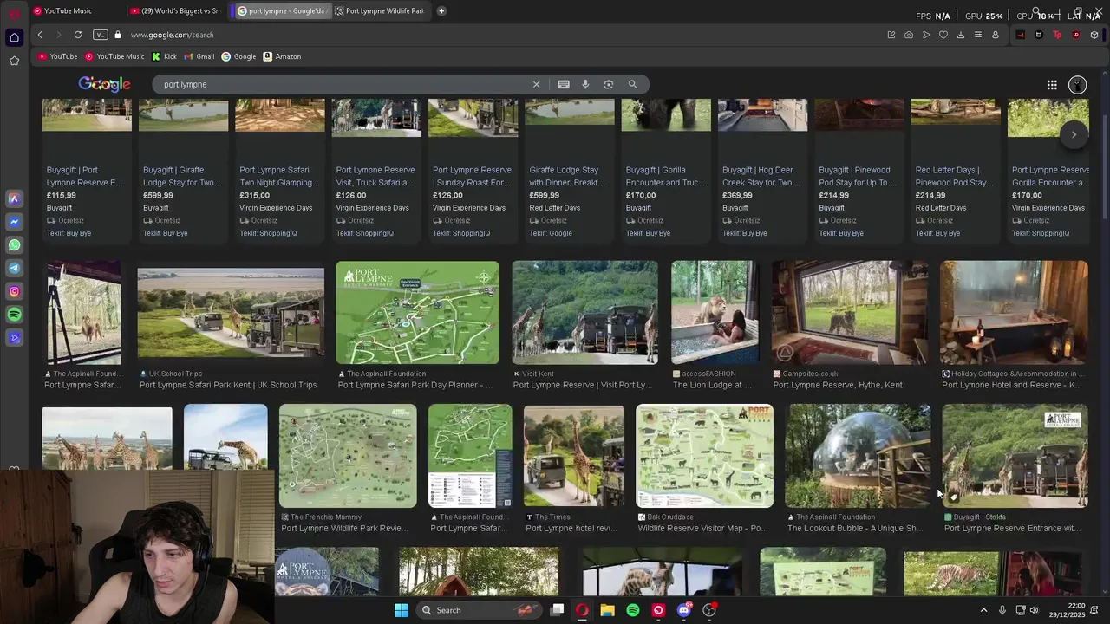Image resolution: width=1110 pixels, height=624 pixels.
Task: Open Port Lympne Safari Two Night Glamping listing
Action: [280, 169]
